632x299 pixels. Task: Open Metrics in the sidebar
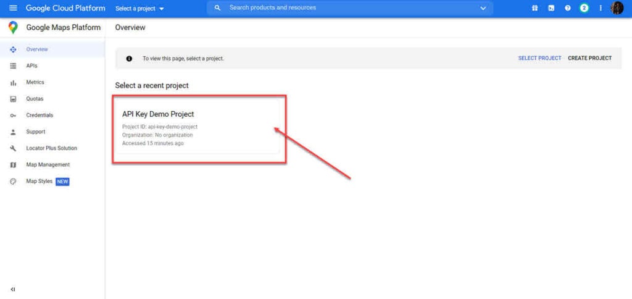coord(35,82)
